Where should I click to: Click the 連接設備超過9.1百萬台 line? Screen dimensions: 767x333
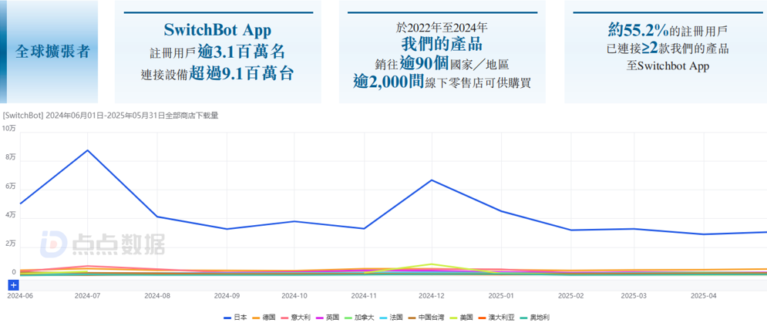pyautogui.click(x=217, y=74)
